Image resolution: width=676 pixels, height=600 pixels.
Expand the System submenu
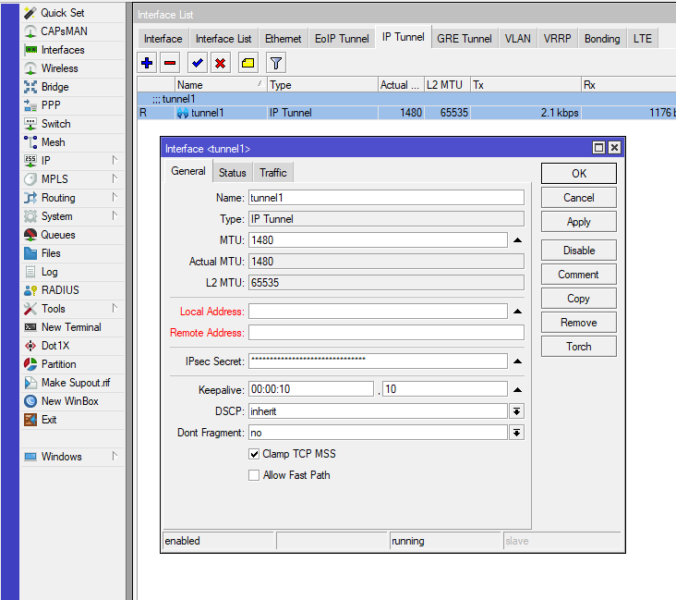[x=115, y=215]
